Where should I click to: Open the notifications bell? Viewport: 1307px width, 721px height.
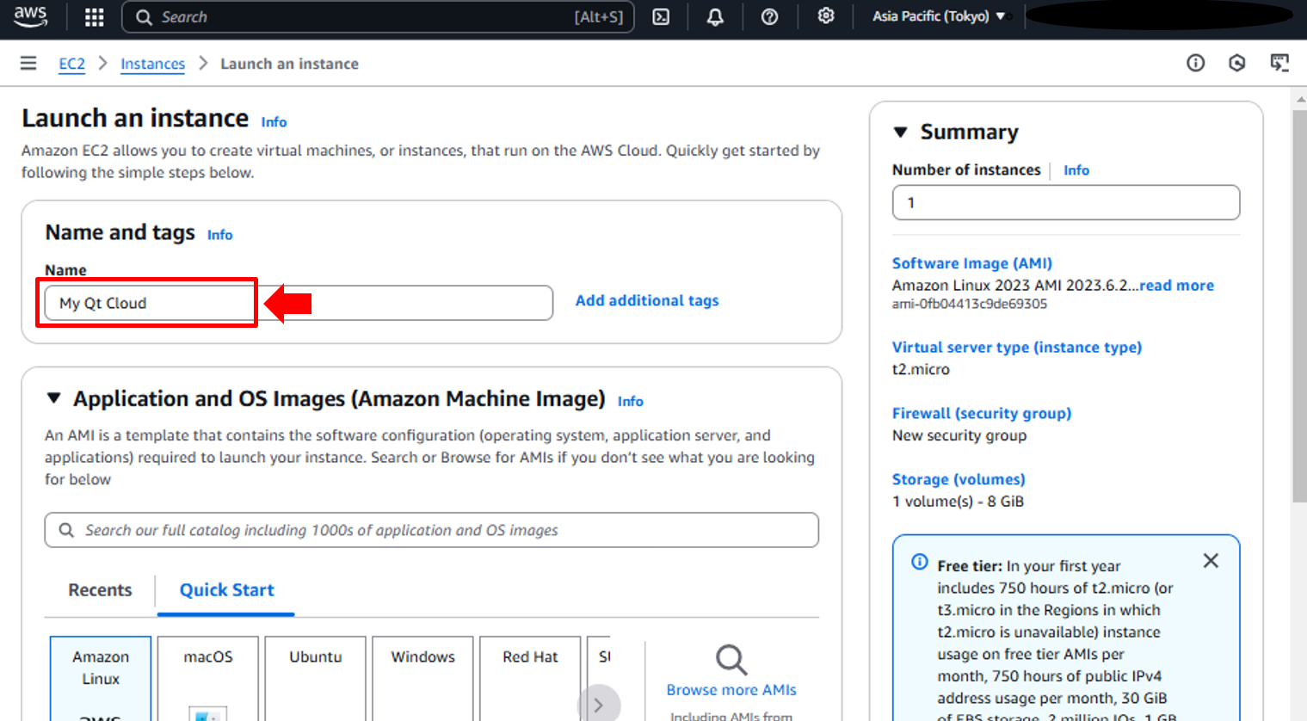[x=715, y=17]
